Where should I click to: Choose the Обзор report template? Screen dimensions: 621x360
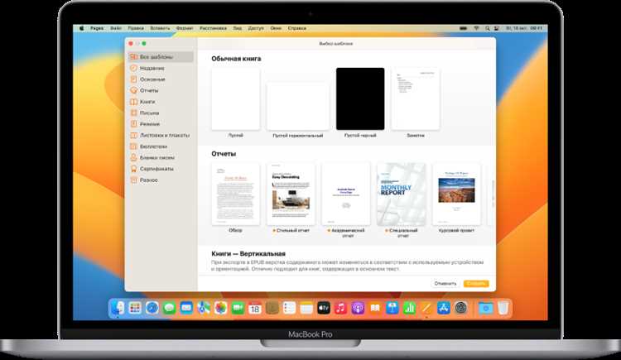click(236, 194)
